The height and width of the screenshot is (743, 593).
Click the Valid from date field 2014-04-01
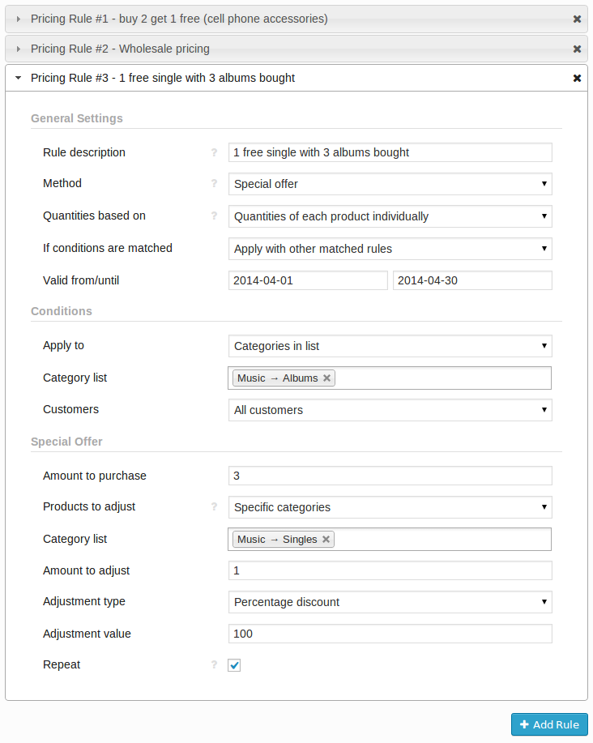[308, 280]
